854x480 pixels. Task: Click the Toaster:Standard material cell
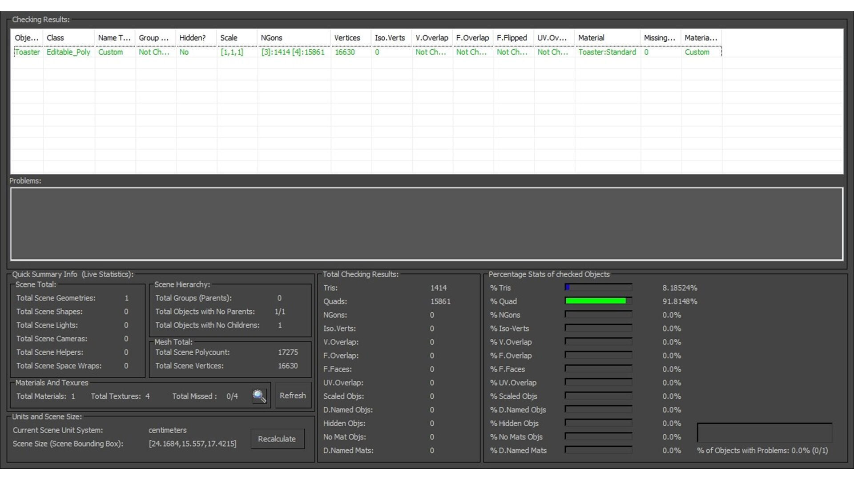[x=607, y=52]
